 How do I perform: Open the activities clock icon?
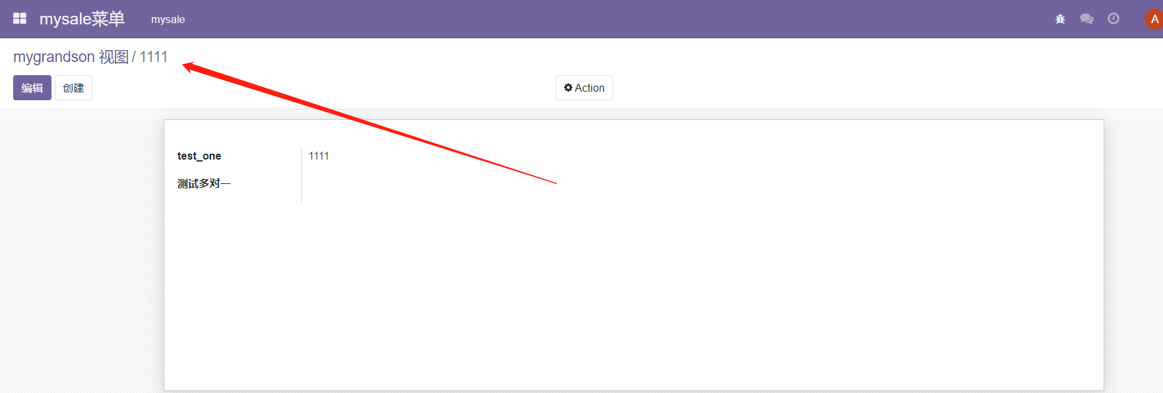point(1113,18)
